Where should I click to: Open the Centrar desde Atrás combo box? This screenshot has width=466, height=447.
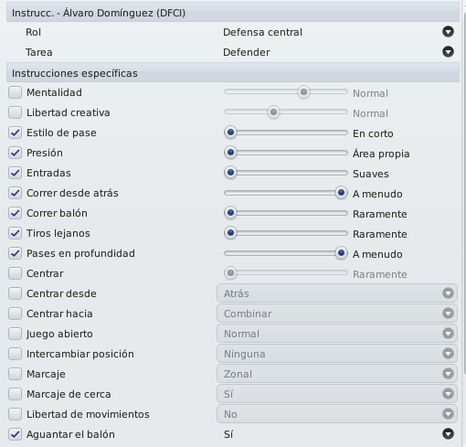[337, 293]
